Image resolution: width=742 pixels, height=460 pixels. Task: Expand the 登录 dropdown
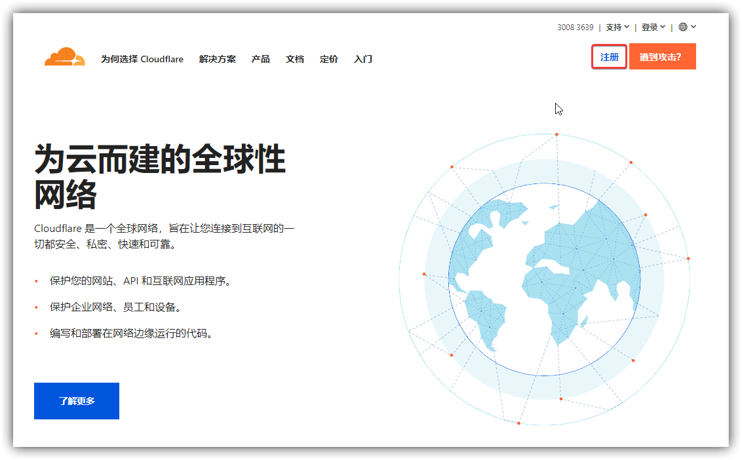pos(654,28)
